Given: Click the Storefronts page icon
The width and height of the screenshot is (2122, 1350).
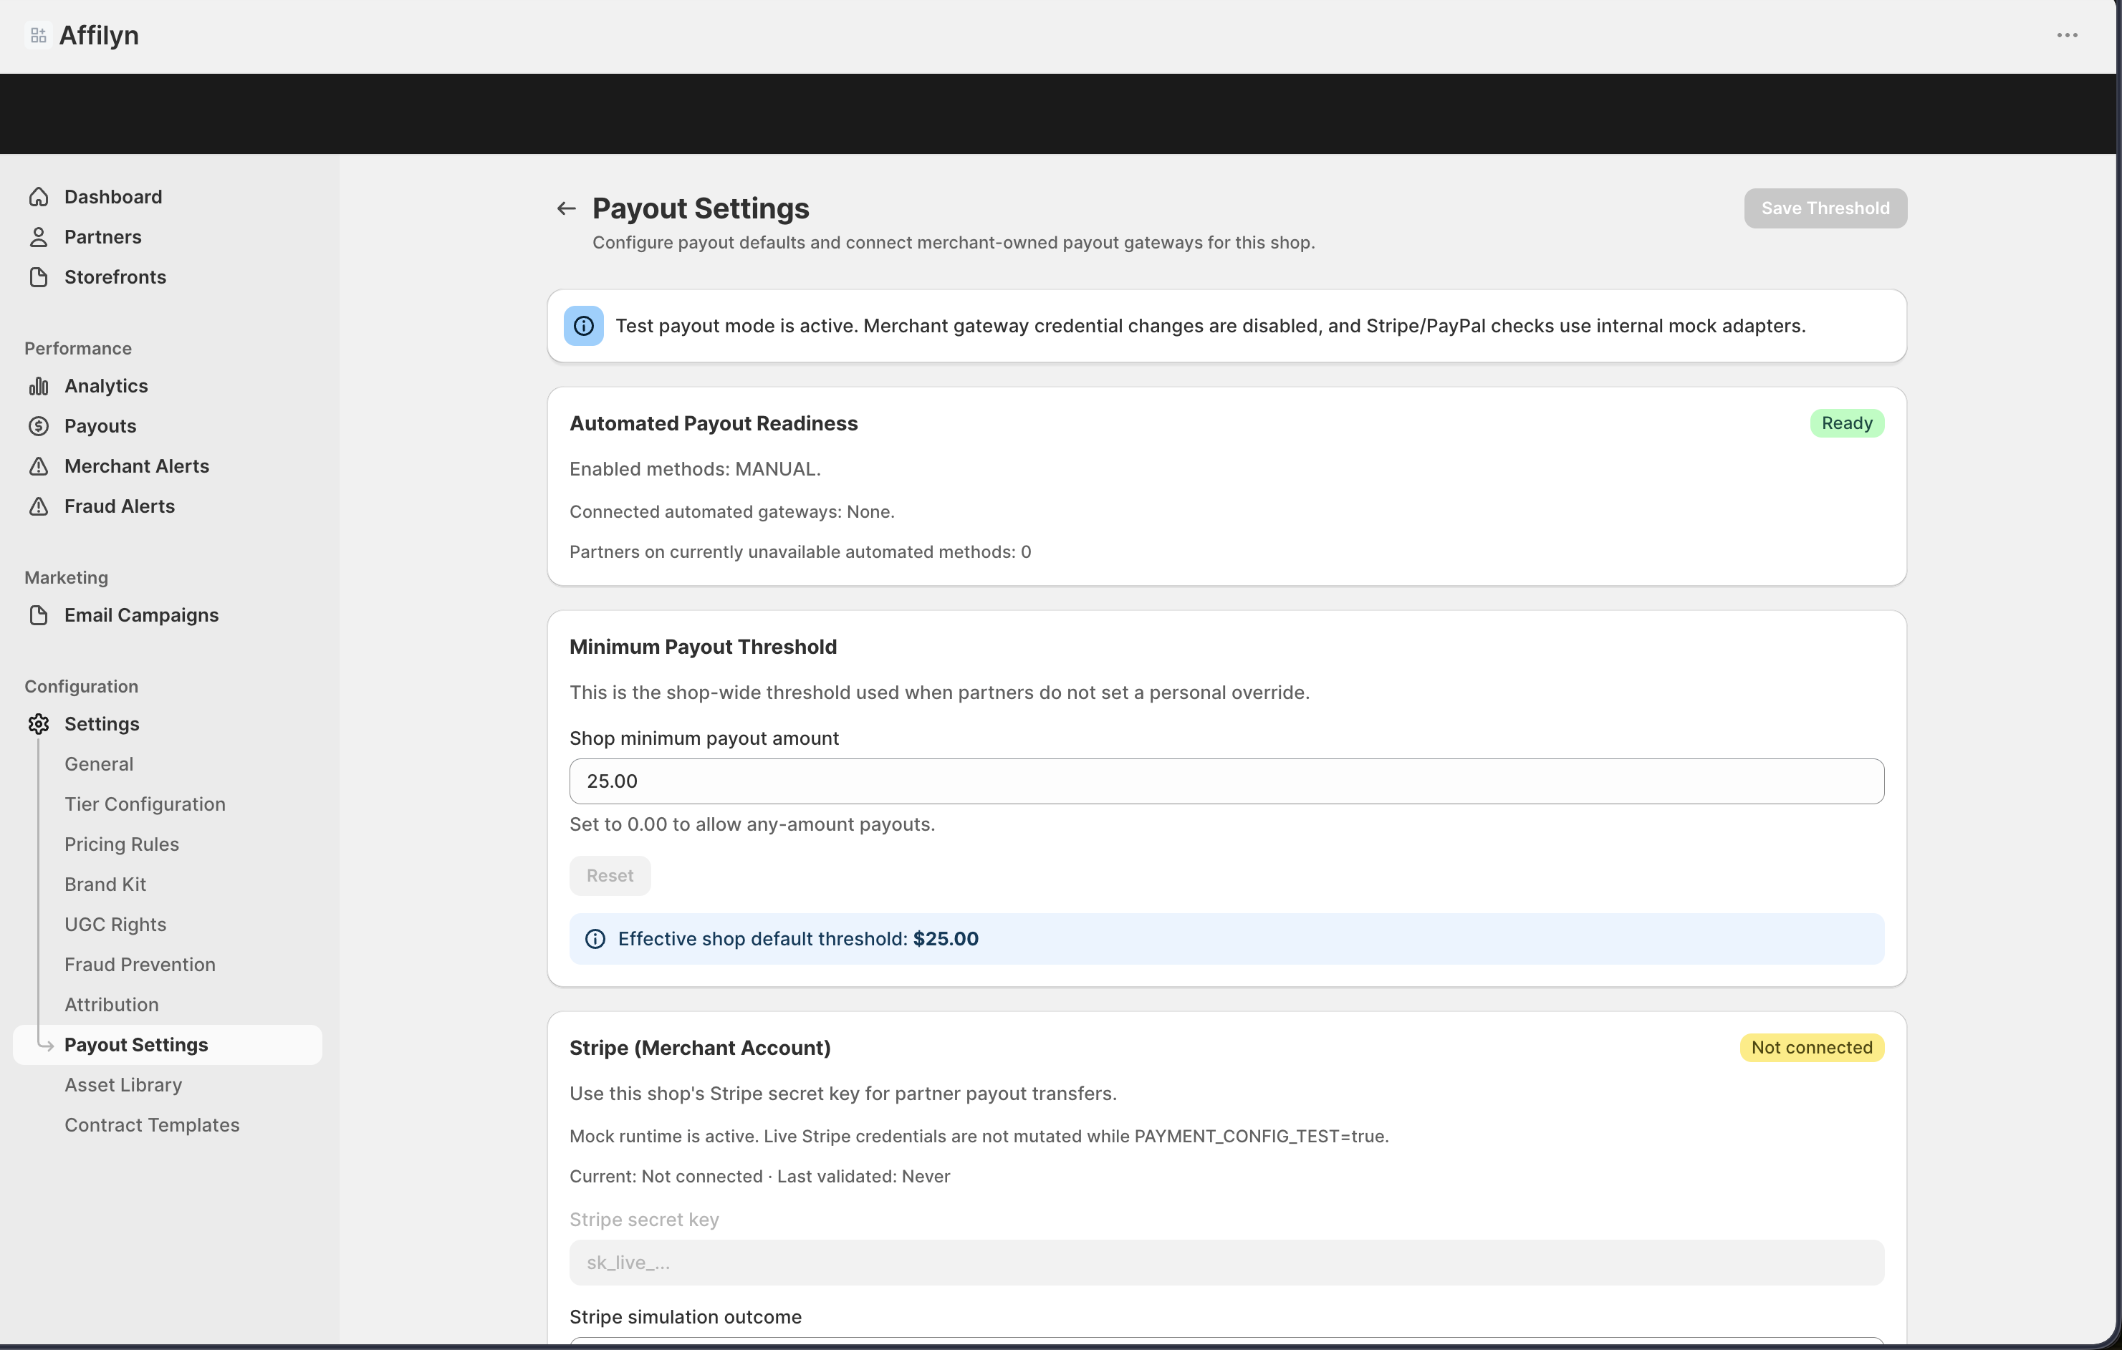Looking at the screenshot, I should 39,276.
